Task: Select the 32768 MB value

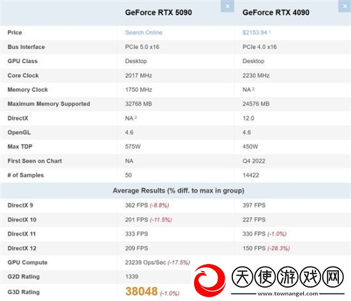Action: (x=138, y=104)
